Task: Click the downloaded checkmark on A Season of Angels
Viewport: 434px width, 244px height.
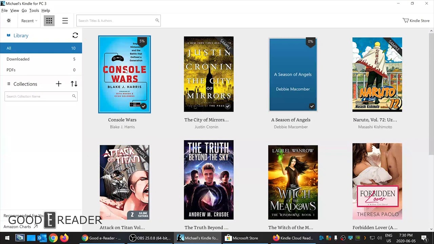Action: click(x=312, y=106)
